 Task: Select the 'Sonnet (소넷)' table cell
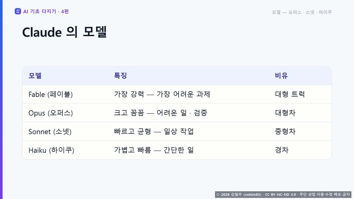[x=50, y=132]
